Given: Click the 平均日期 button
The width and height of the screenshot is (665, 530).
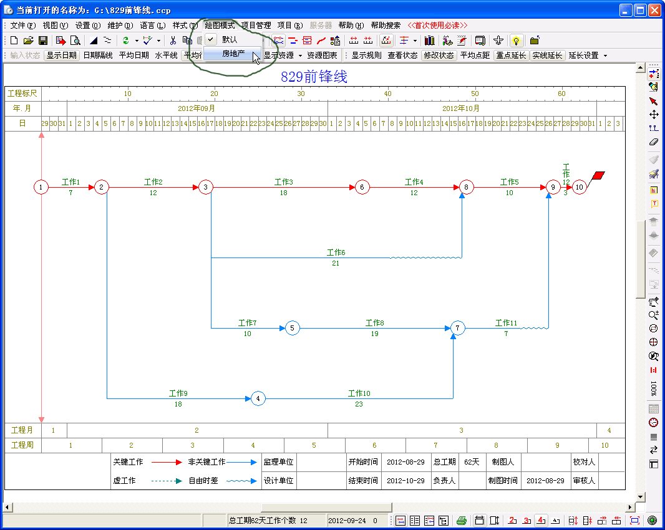Looking at the screenshot, I should [x=133, y=55].
